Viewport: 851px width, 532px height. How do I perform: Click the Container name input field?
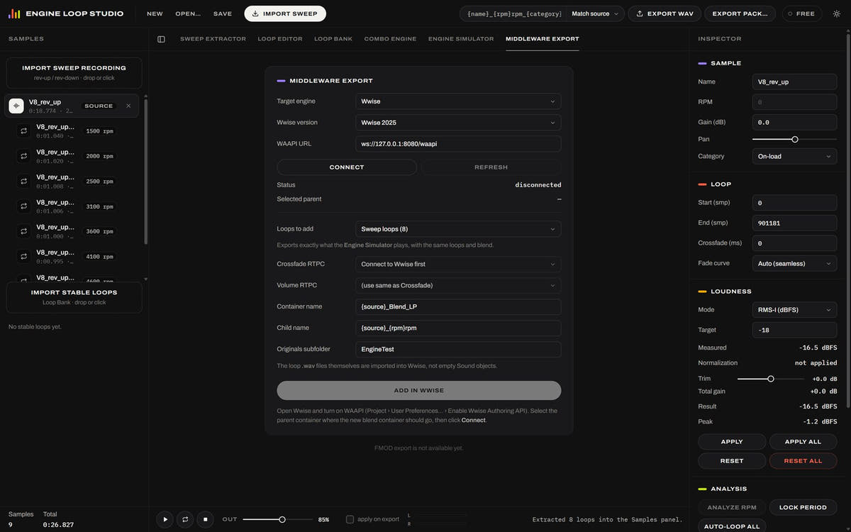[x=458, y=306]
